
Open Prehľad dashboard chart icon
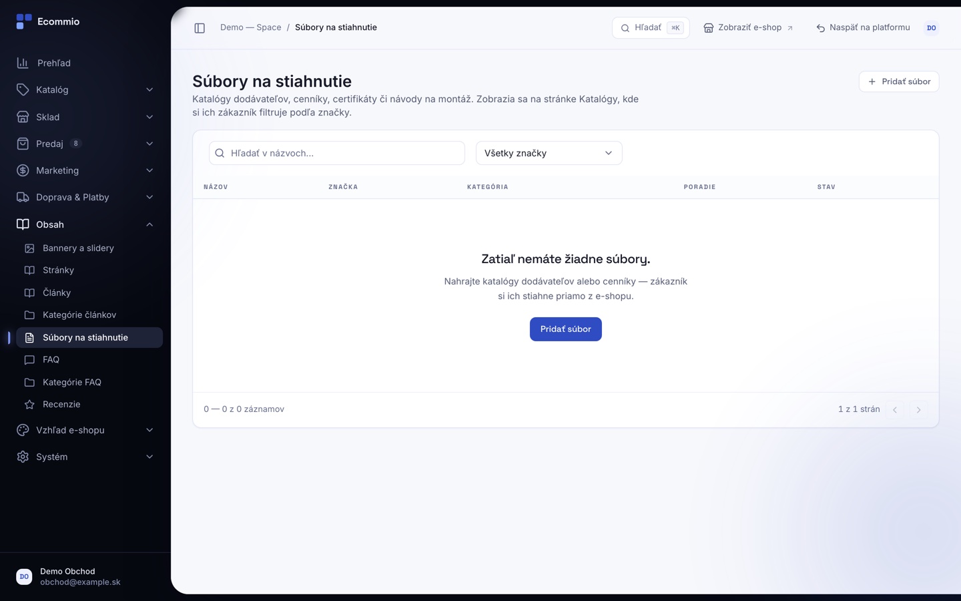click(23, 63)
